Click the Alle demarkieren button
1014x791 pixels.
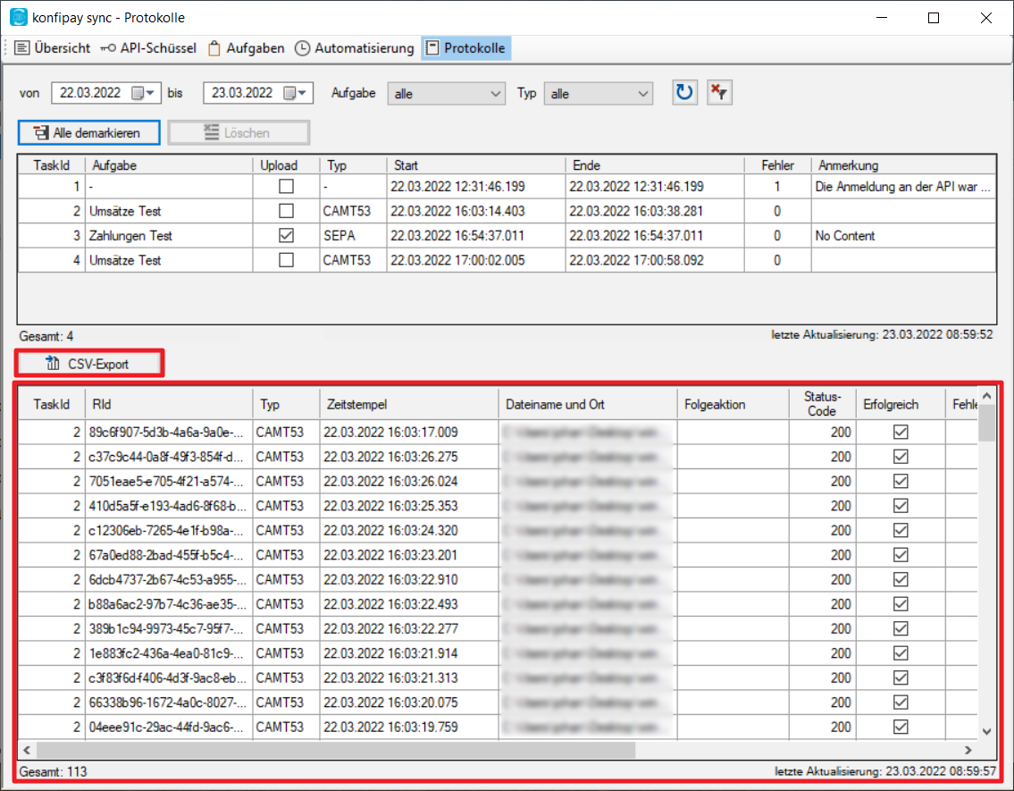tap(89, 132)
